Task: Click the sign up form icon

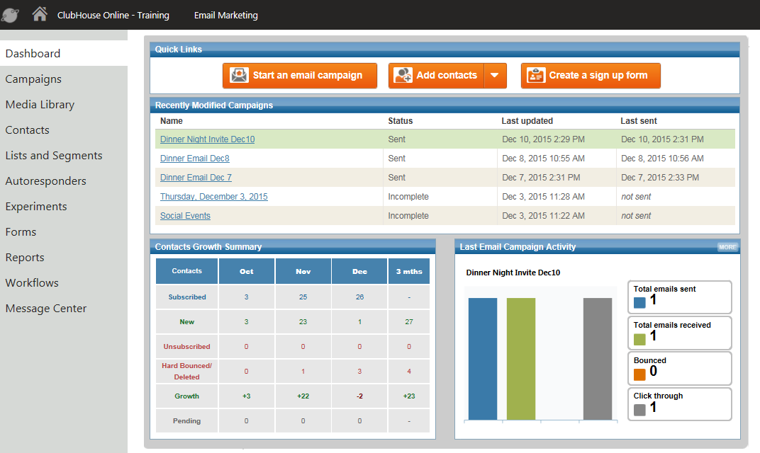Action: (x=536, y=76)
